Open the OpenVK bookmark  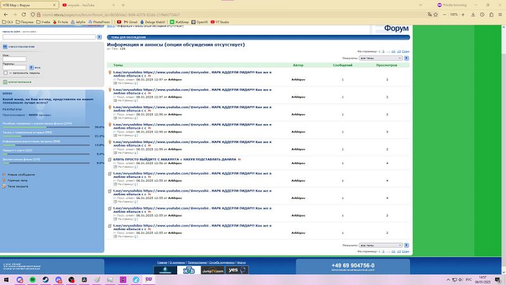point(199,22)
